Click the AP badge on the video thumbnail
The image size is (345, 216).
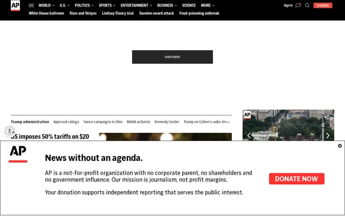247,115
